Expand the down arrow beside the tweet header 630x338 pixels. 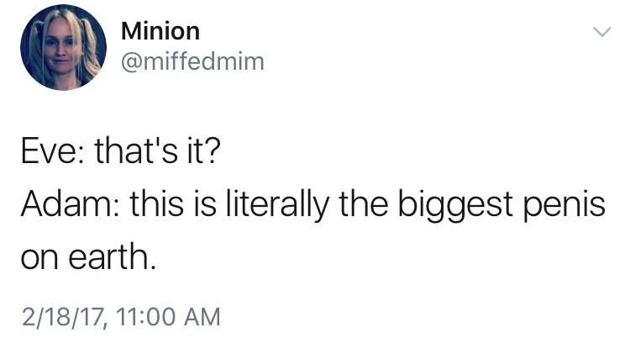point(602,32)
